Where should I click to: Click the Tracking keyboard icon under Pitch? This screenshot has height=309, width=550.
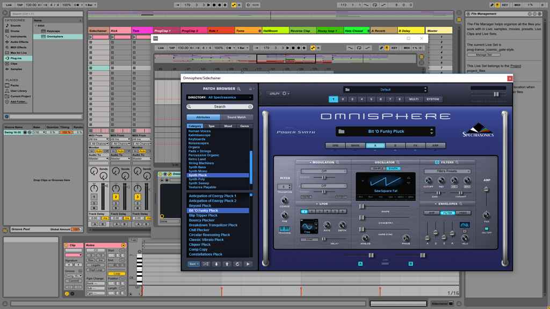(x=285, y=229)
